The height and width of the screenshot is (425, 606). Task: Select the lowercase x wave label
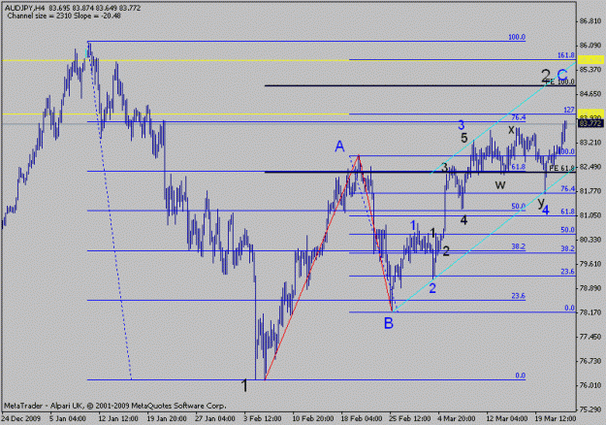click(511, 130)
